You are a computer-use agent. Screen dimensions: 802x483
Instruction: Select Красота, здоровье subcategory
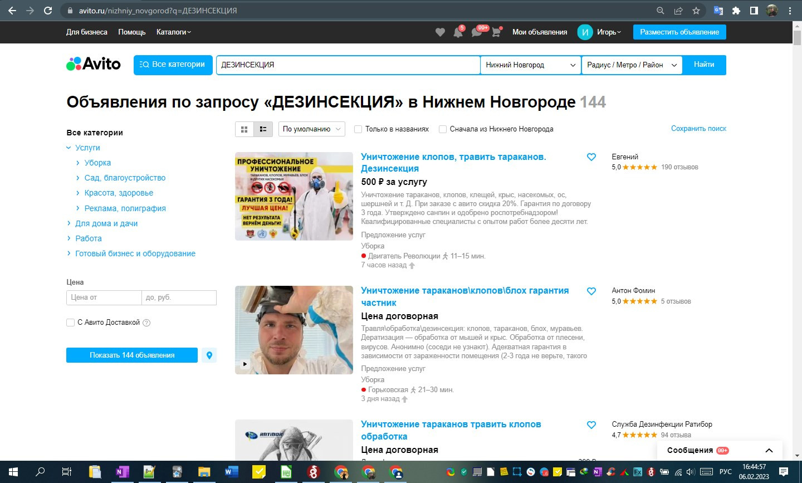tap(119, 193)
